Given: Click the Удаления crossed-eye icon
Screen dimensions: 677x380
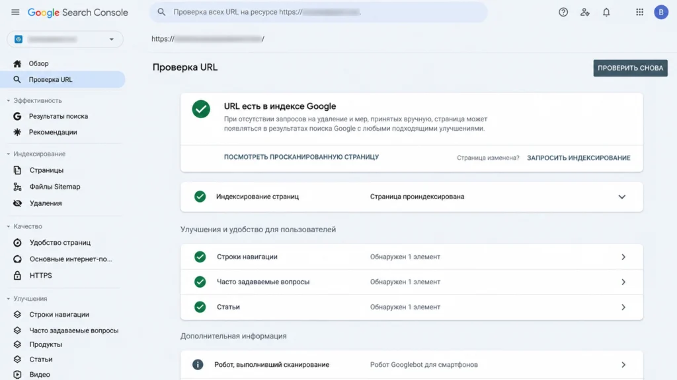Looking at the screenshot, I should (17, 203).
